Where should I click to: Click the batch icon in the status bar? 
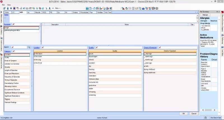(x=206, y=118)
